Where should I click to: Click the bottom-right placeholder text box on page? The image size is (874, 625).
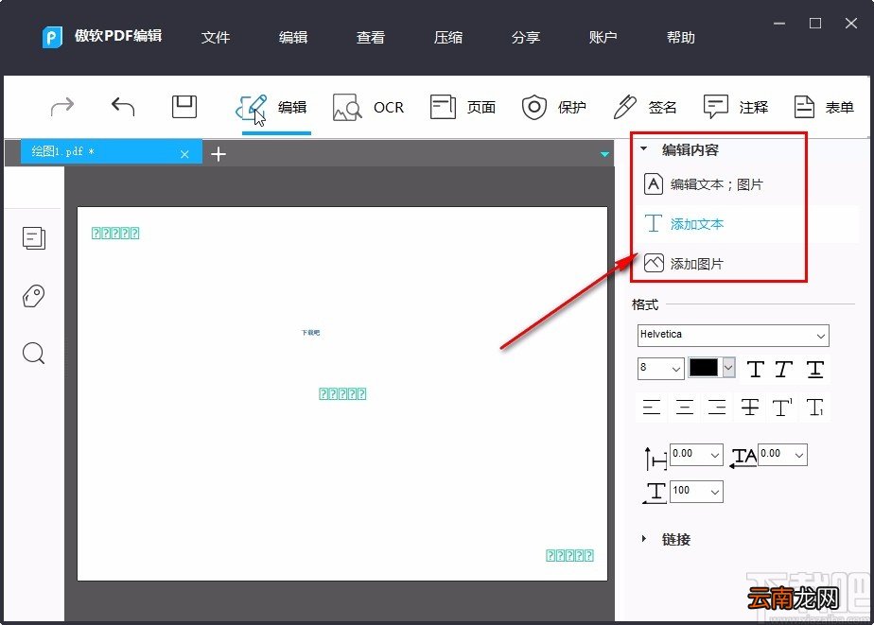tap(569, 555)
